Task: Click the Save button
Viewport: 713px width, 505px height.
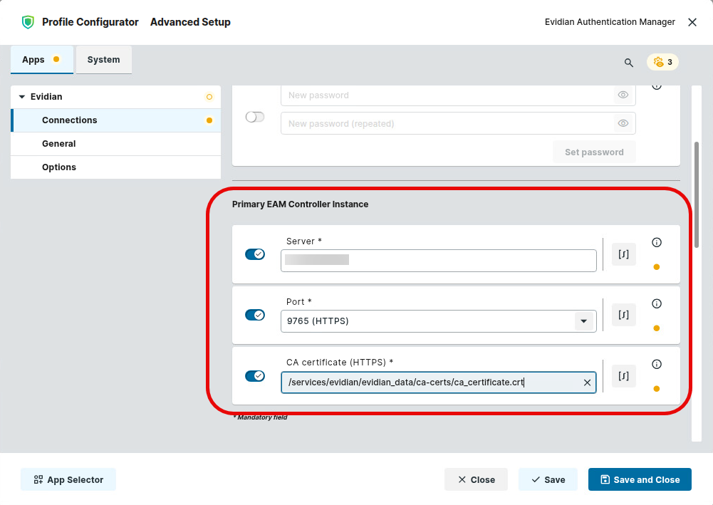Action: coord(548,479)
